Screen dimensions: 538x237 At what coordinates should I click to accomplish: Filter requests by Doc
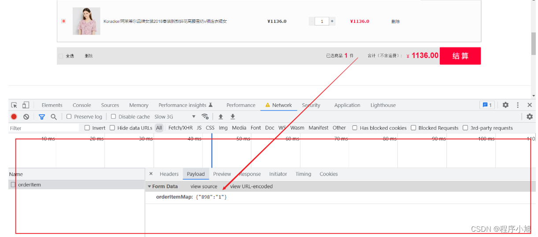[270, 128]
